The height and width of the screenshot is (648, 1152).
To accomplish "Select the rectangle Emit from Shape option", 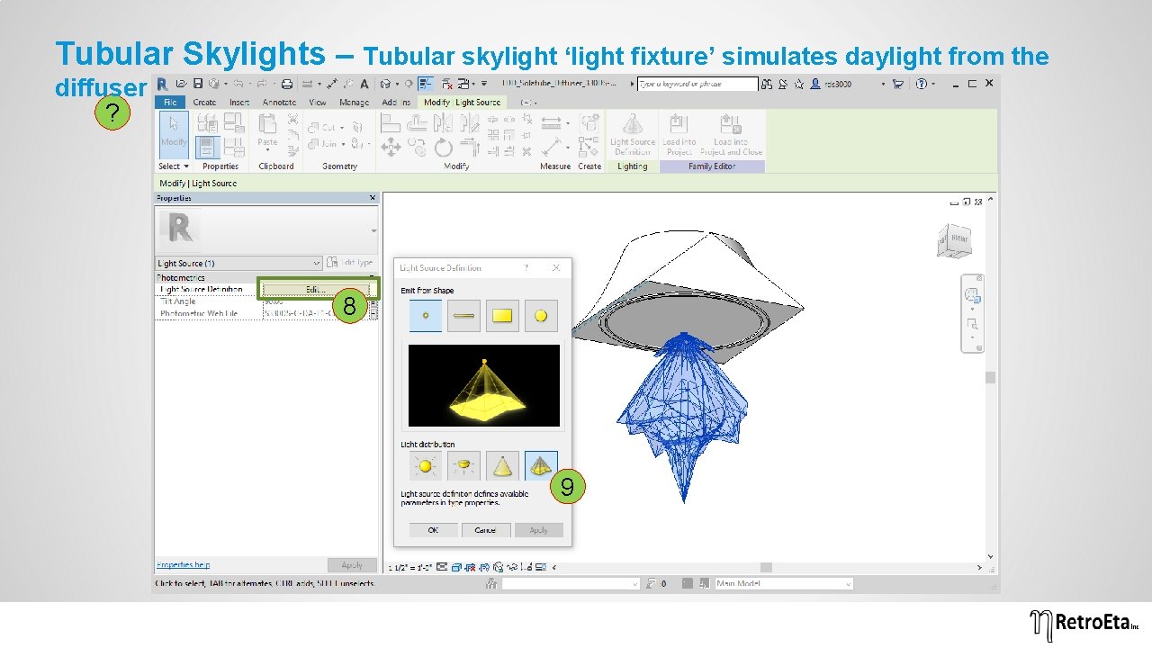I will click(501, 315).
